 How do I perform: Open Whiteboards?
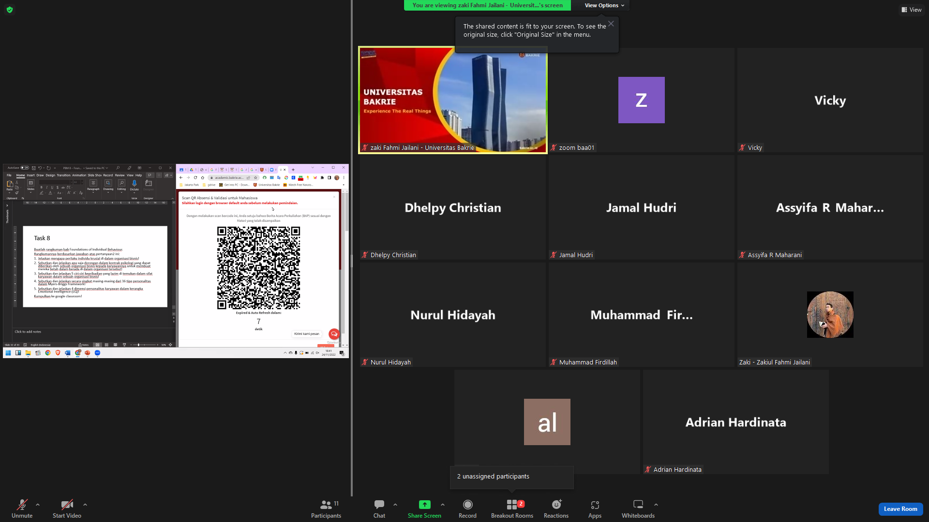638,509
